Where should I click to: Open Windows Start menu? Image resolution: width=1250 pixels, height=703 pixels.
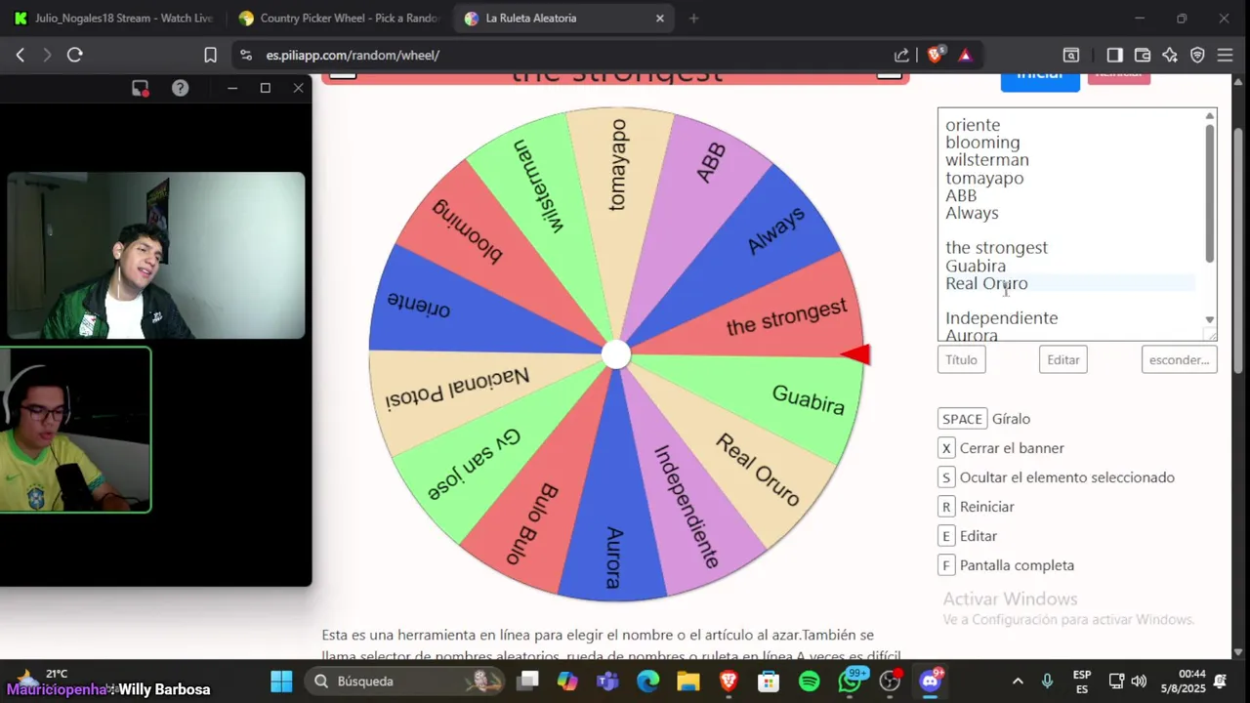281,681
